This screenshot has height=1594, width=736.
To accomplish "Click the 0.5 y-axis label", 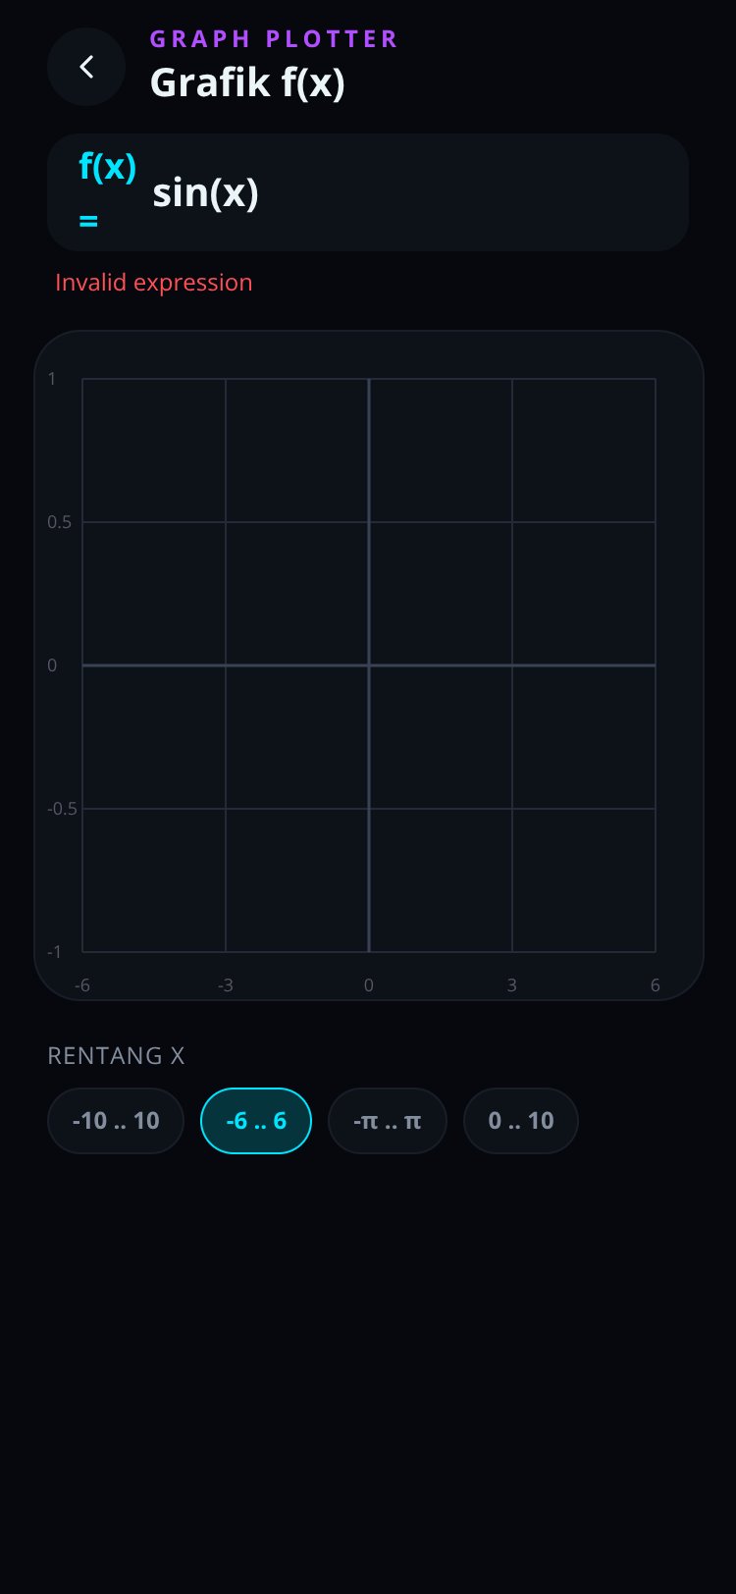I will click(60, 522).
